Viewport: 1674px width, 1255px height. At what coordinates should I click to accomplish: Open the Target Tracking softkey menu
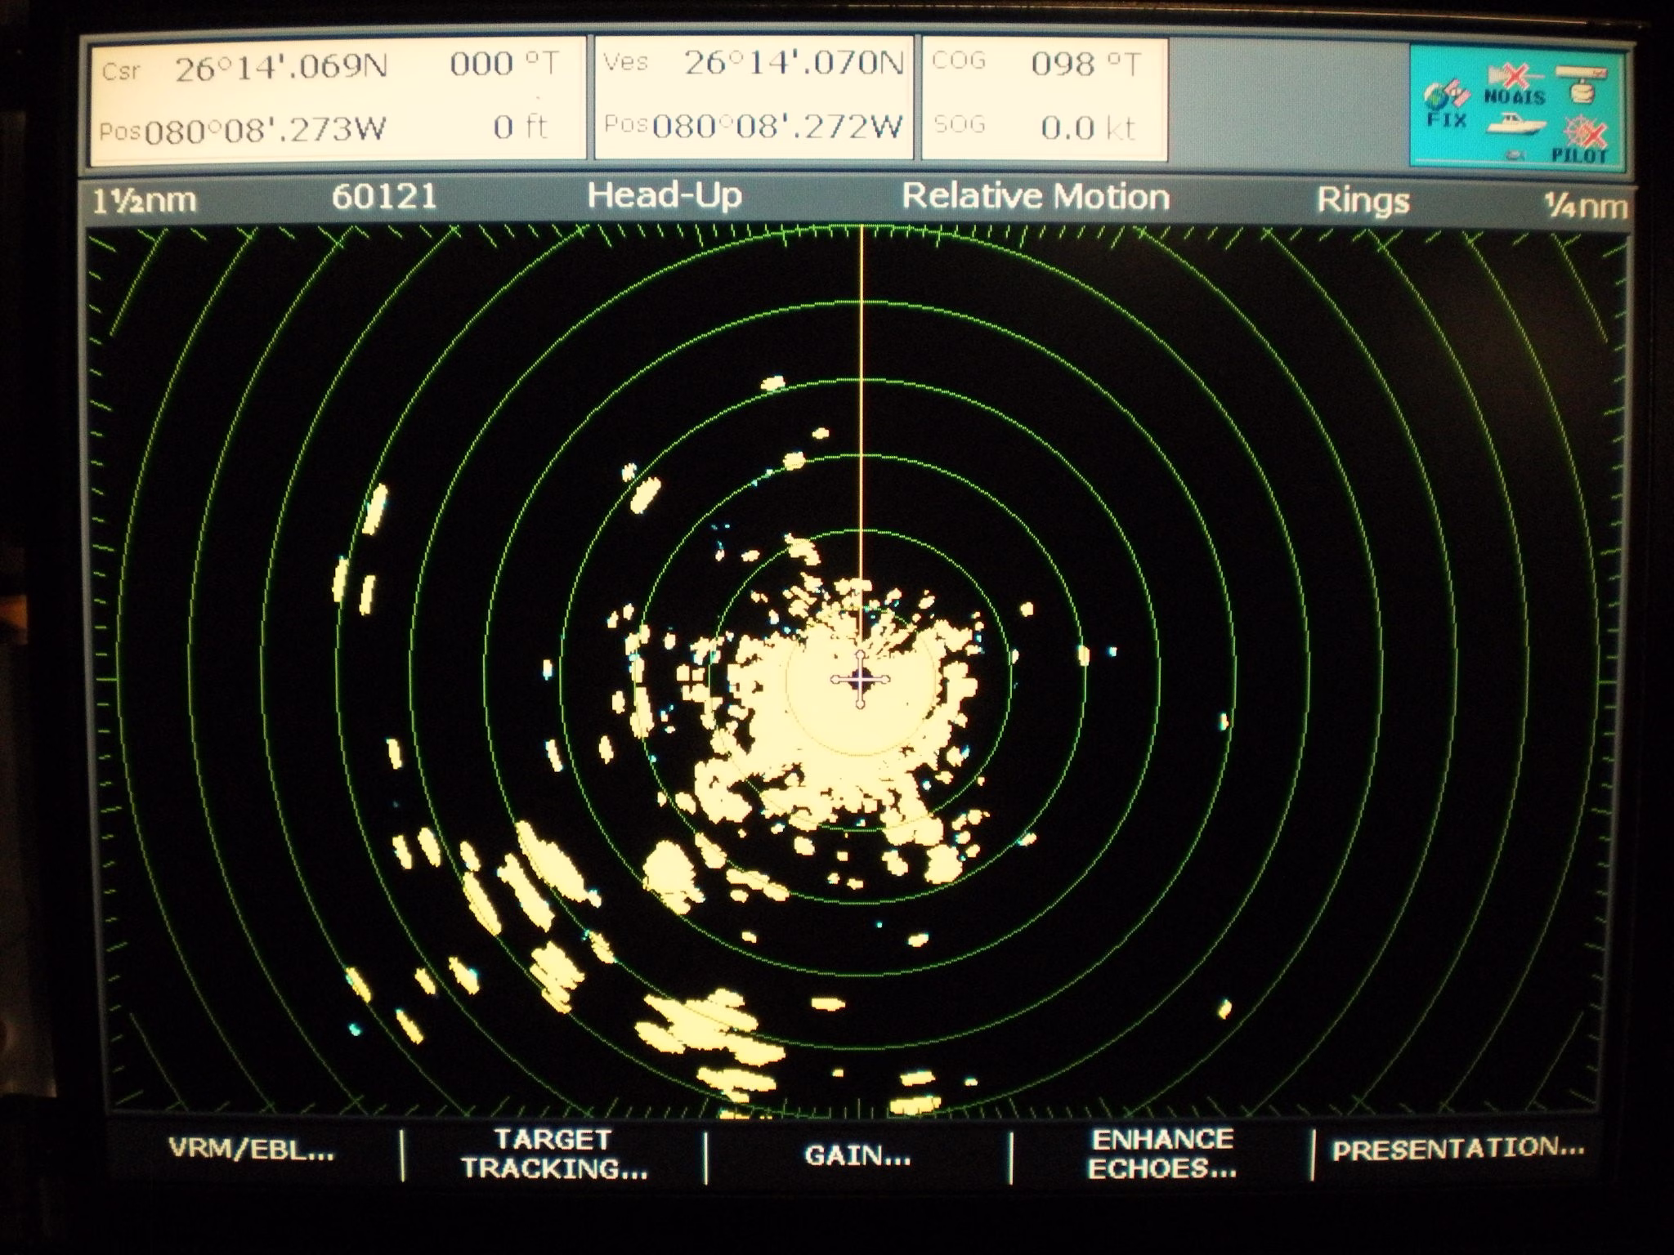554,1154
